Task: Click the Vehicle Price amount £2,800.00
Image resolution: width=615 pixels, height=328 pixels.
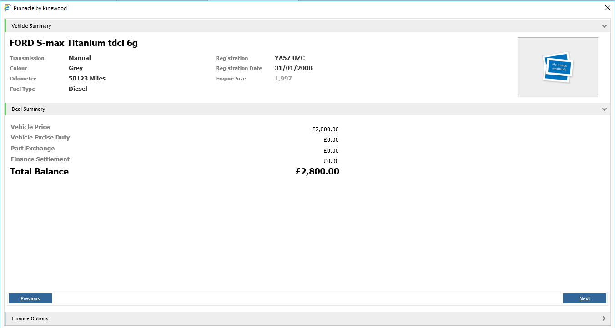Action: (325, 129)
